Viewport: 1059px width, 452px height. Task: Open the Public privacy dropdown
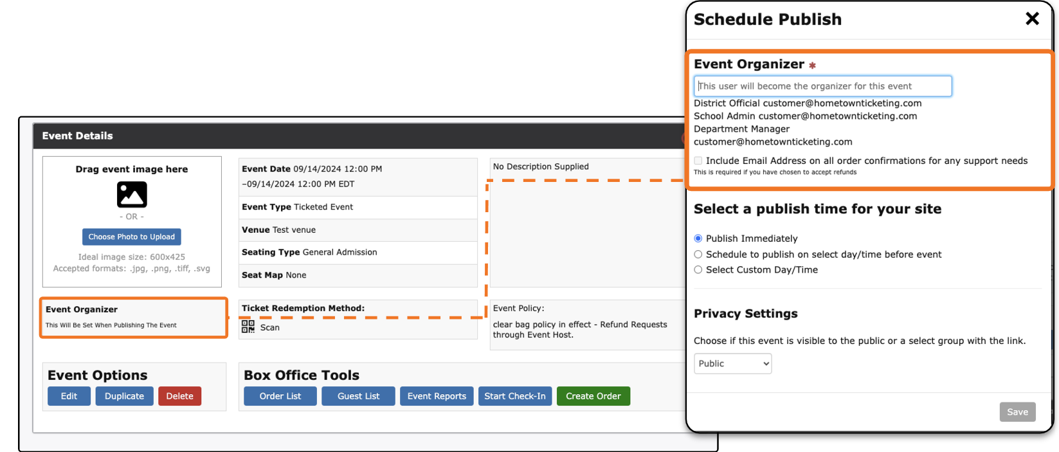(732, 364)
